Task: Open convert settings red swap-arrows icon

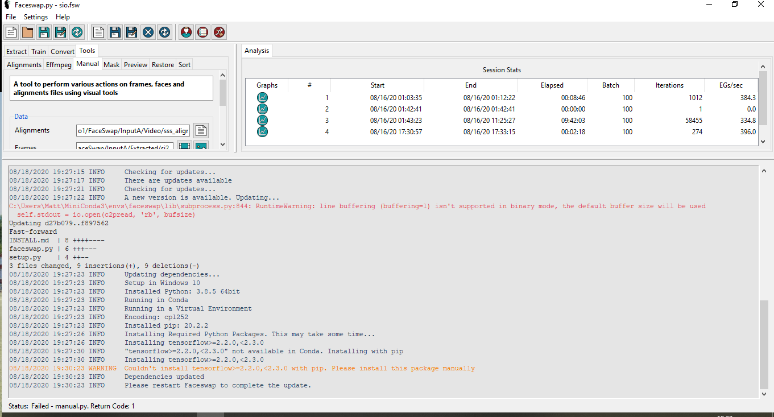Action: click(x=219, y=32)
